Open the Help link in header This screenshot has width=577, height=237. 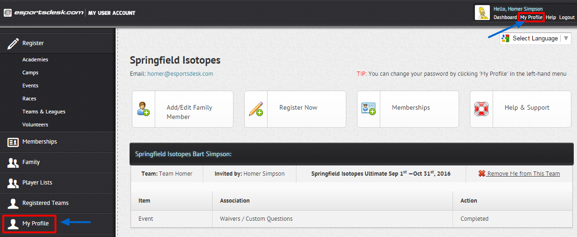(x=551, y=17)
